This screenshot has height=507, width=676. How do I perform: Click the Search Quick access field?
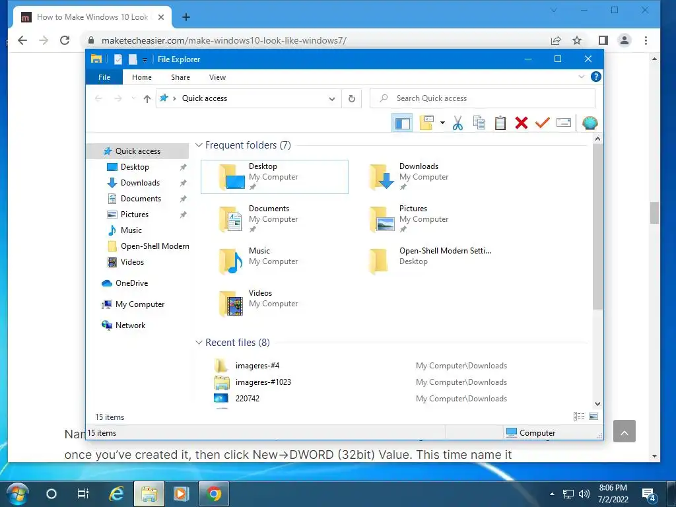pyautogui.click(x=483, y=98)
